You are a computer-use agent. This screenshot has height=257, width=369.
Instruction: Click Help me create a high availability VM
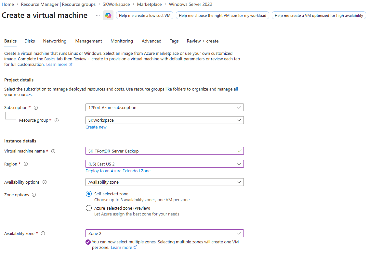[319, 16]
